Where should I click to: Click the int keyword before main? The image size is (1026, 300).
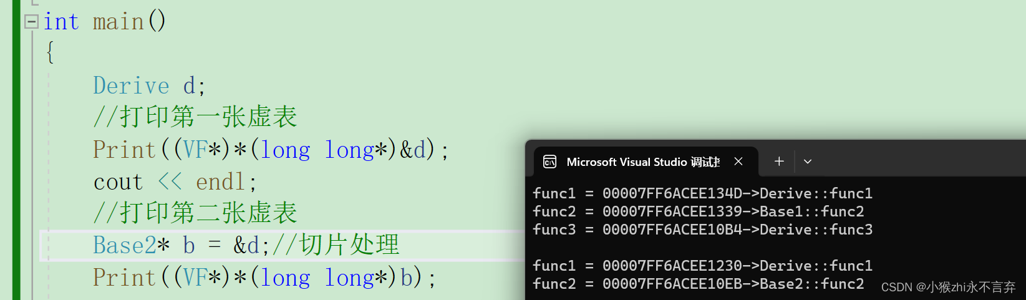(x=61, y=22)
